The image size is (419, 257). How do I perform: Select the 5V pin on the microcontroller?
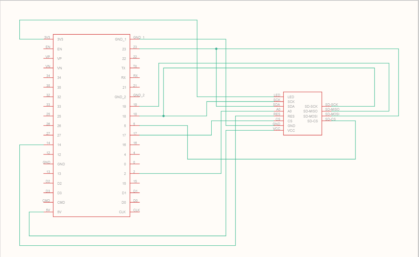[x=48, y=212]
